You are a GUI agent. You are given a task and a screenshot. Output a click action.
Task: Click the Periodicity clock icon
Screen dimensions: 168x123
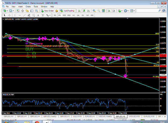point(125,11)
